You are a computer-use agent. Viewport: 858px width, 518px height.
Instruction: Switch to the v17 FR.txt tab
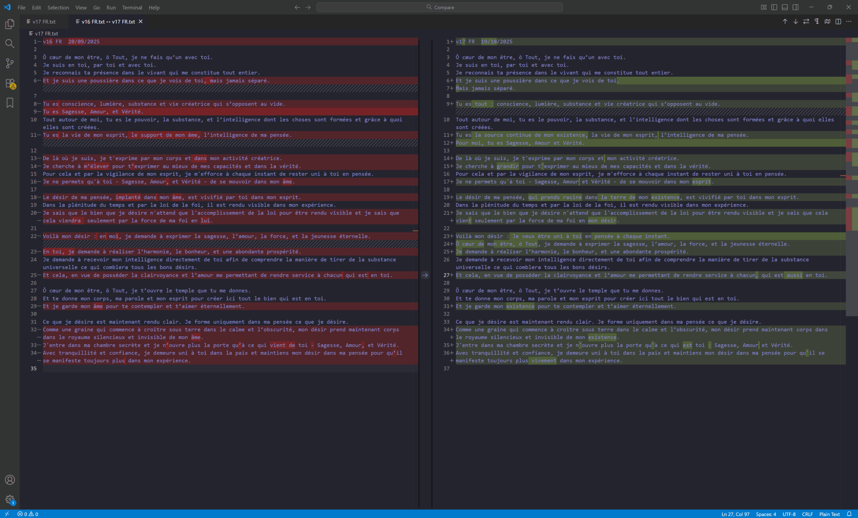(44, 21)
